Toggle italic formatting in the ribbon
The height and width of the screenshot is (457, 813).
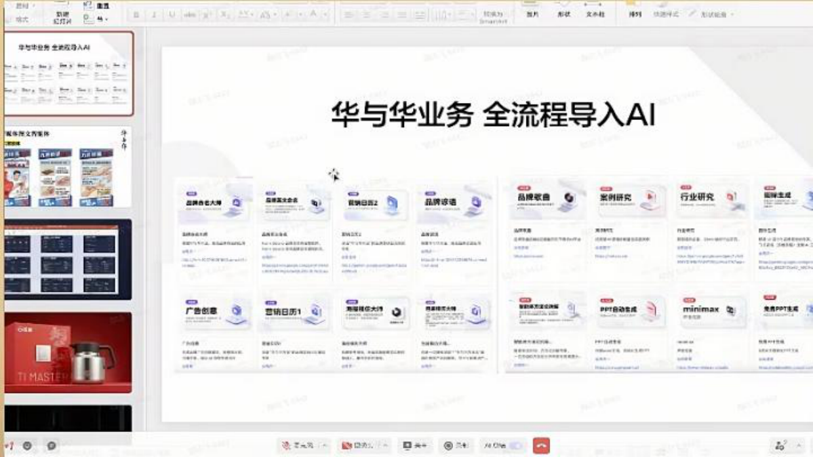coord(154,14)
